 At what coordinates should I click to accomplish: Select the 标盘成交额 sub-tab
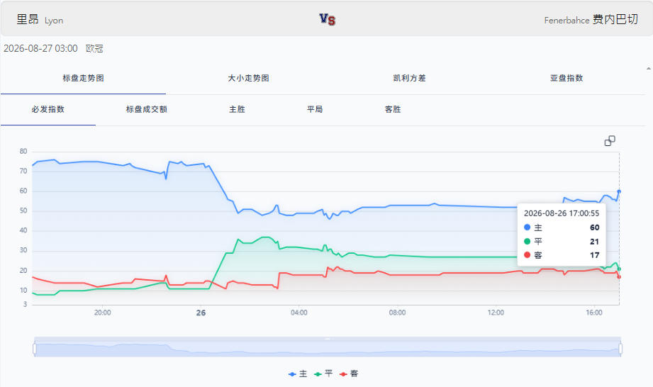tap(147, 109)
